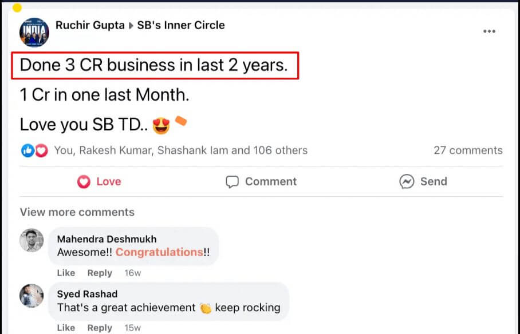Screen dimensions: 520x334
Task: Open Mahendra Deshmukh's profile picture
Action: [x=32, y=240]
